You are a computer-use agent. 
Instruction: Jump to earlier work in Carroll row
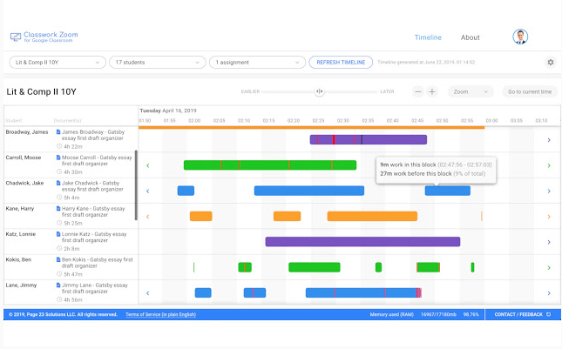pos(147,165)
